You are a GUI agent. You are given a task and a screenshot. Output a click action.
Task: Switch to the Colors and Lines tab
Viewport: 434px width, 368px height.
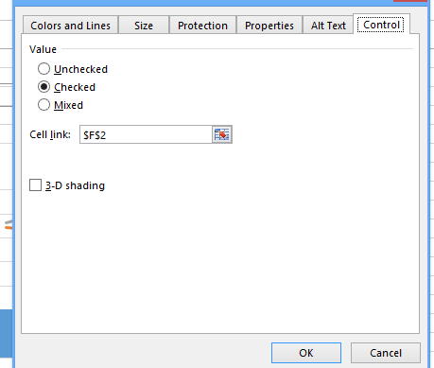pyautogui.click(x=70, y=26)
